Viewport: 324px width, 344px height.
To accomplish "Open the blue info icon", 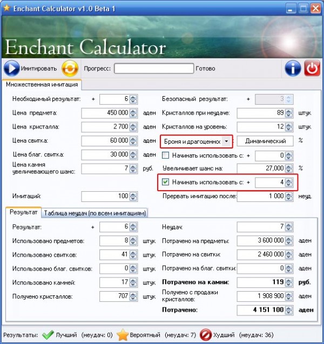I will (293, 69).
